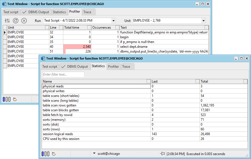This screenshot has width=251, height=159.
Task: Click DBMS Output checkmark in front window
Action: pyautogui.click(x=63, y=67)
